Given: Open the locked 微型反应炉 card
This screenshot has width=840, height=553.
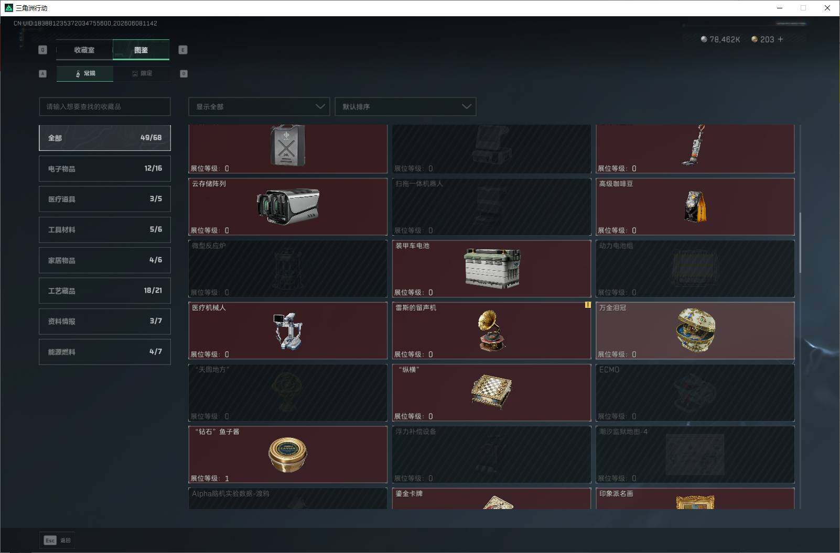Looking at the screenshot, I should (x=288, y=269).
